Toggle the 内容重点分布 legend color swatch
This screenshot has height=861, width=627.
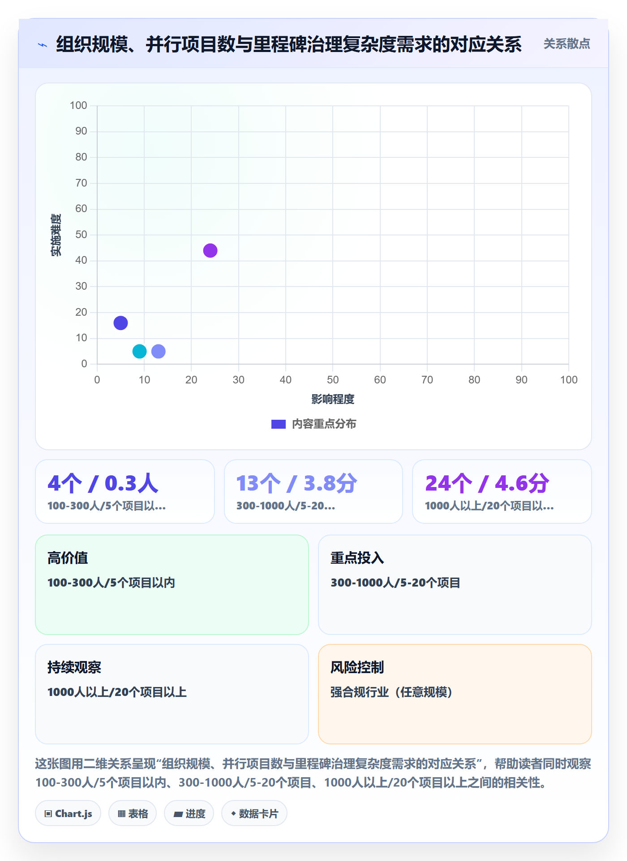(278, 424)
